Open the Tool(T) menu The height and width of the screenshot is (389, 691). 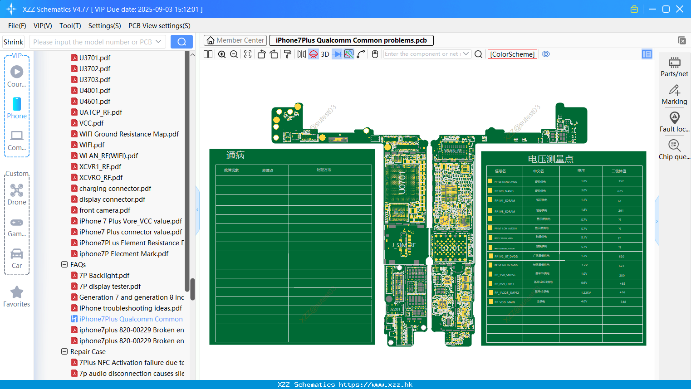tap(70, 26)
